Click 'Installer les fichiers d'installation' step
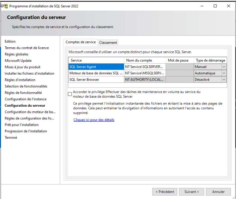The width and height of the screenshot is (236, 199). [x=30, y=73]
